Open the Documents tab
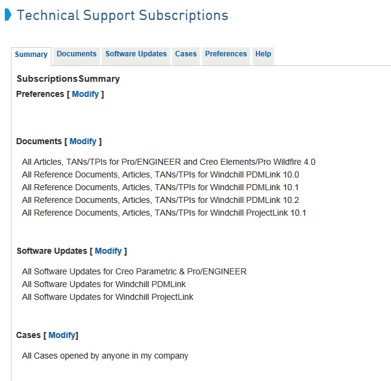 point(76,54)
